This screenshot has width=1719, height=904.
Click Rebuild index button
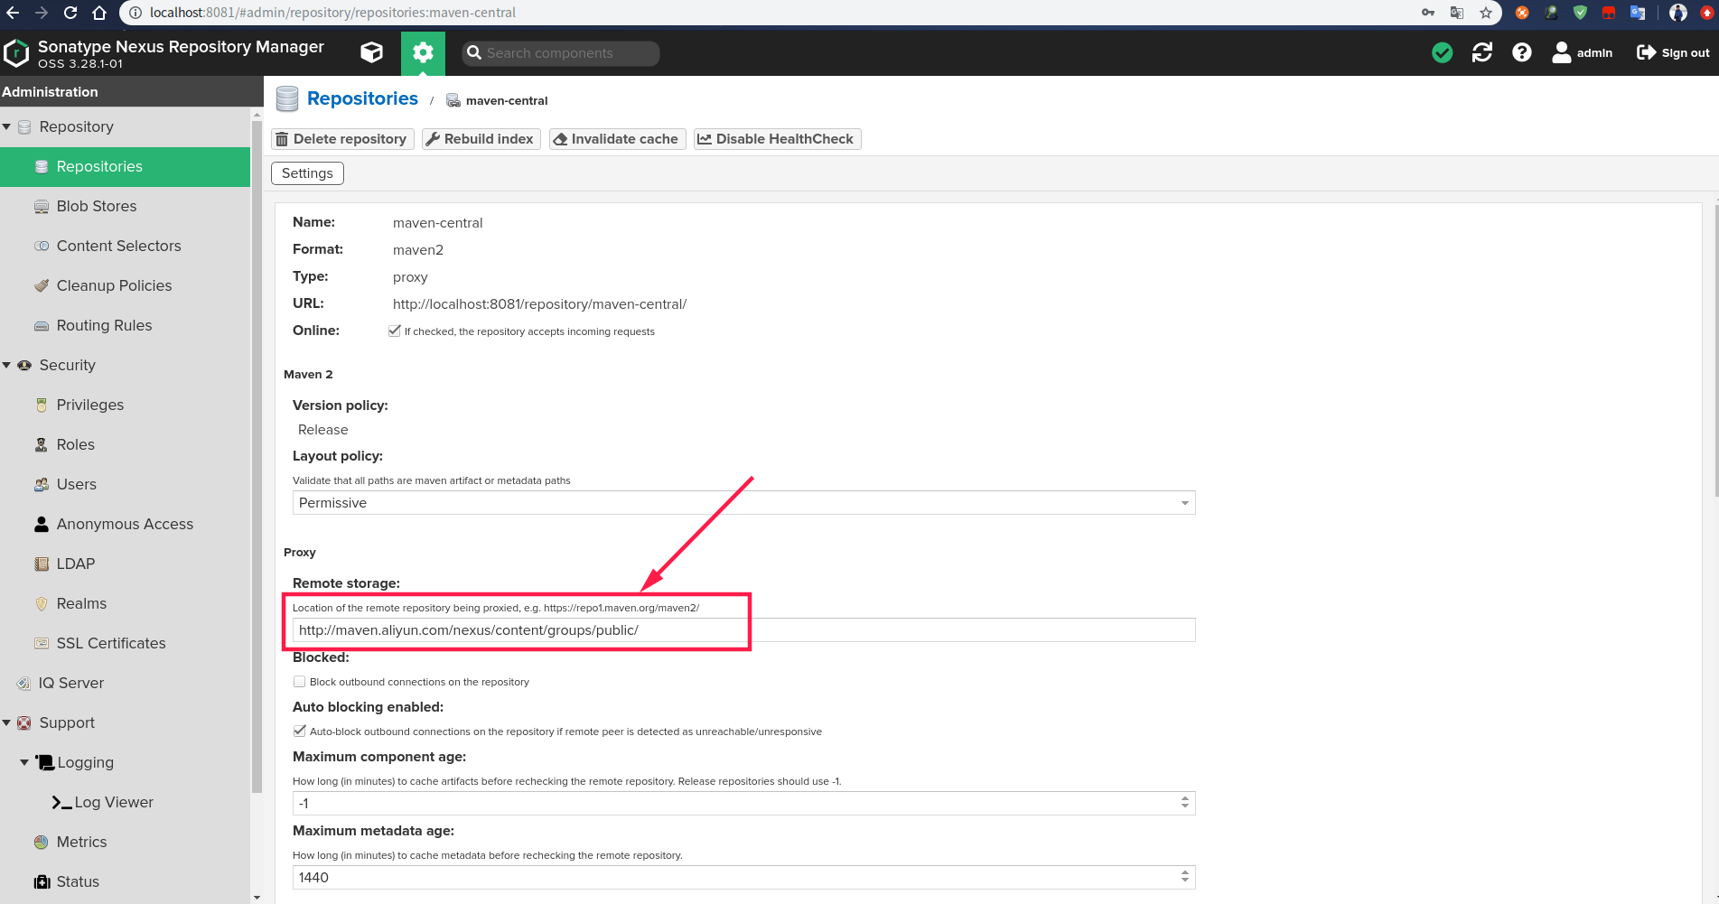[481, 139]
